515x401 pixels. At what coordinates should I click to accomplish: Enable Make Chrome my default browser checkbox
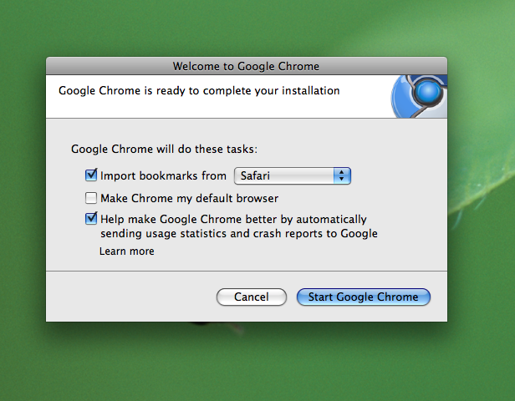(x=91, y=198)
